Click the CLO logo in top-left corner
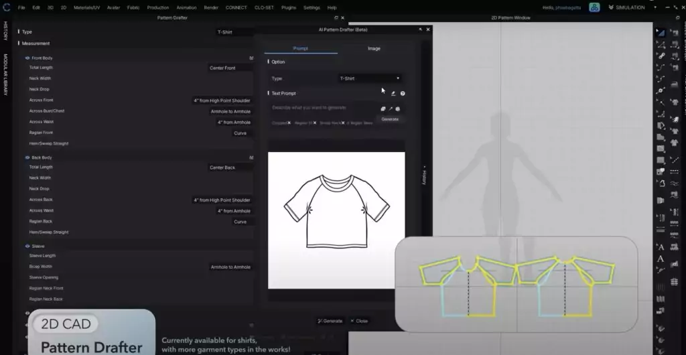The width and height of the screenshot is (686, 355). (x=7, y=7)
